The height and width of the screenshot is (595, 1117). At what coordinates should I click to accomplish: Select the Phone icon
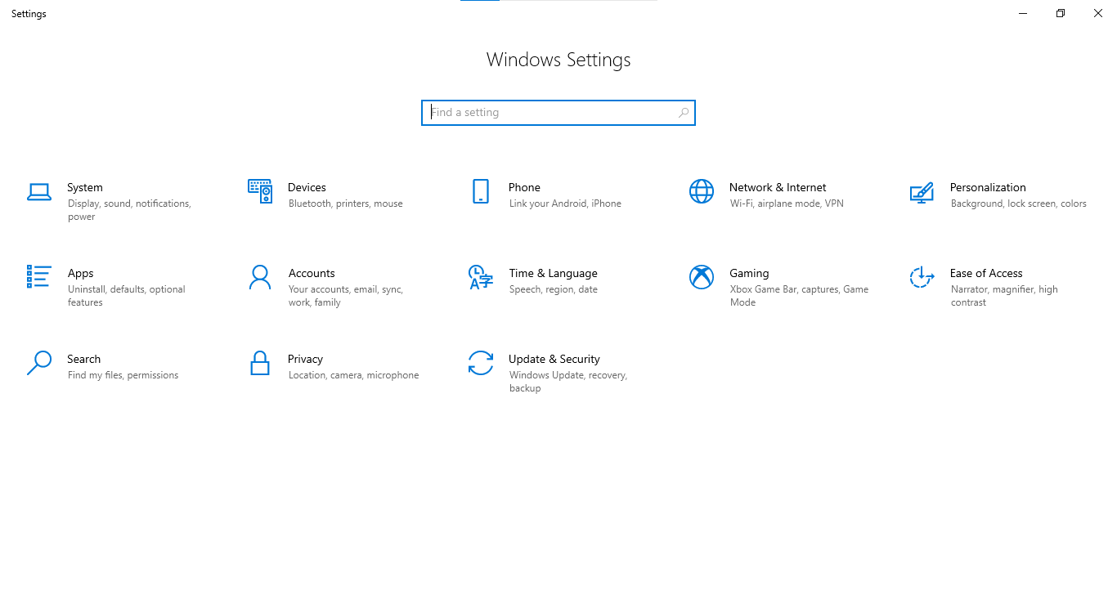(x=481, y=191)
